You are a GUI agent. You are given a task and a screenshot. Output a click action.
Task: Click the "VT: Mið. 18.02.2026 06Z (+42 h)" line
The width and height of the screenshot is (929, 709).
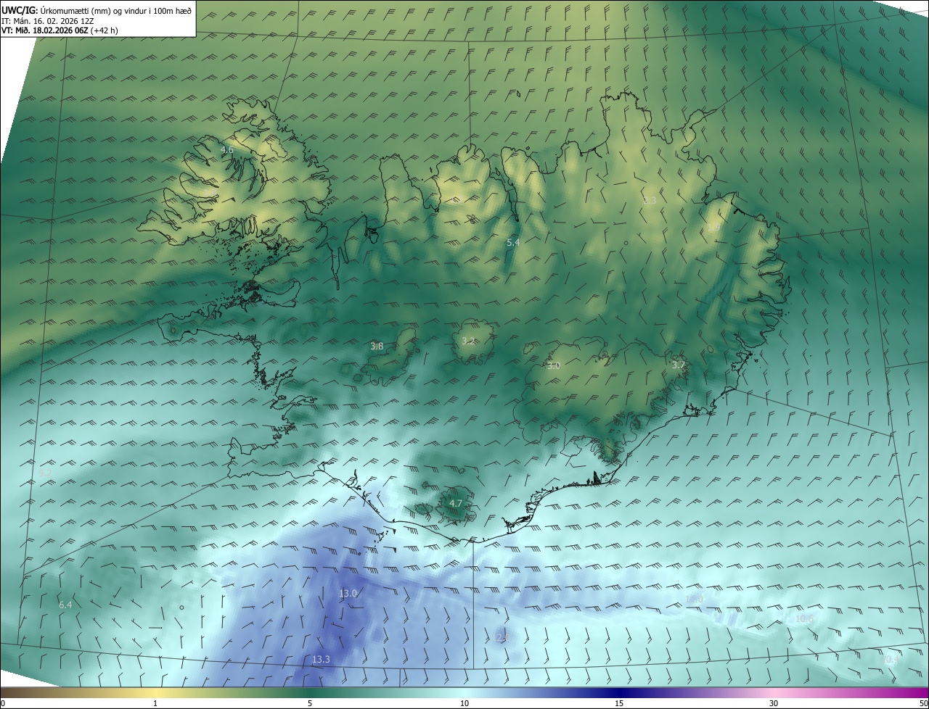[x=60, y=30]
